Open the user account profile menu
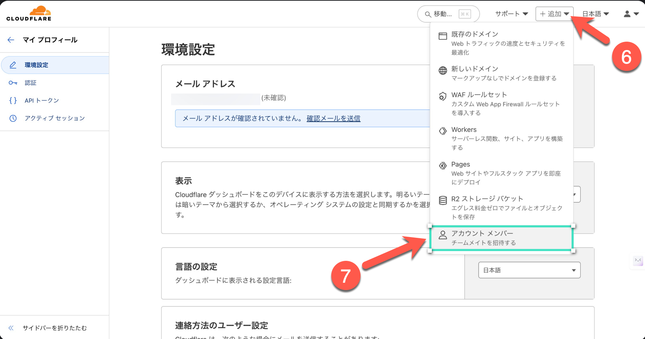Viewport: 645px width, 339px height. [x=631, y=14]
